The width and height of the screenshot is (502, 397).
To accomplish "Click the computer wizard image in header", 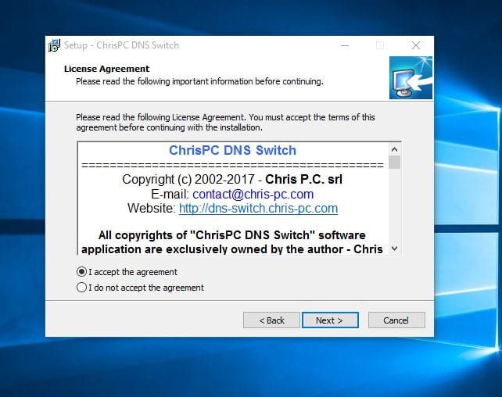I will (x=411, y=77).
